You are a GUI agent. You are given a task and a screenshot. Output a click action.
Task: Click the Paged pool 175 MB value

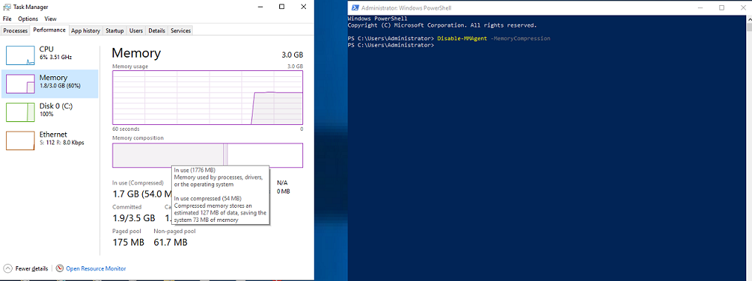(x=128, y=243)
